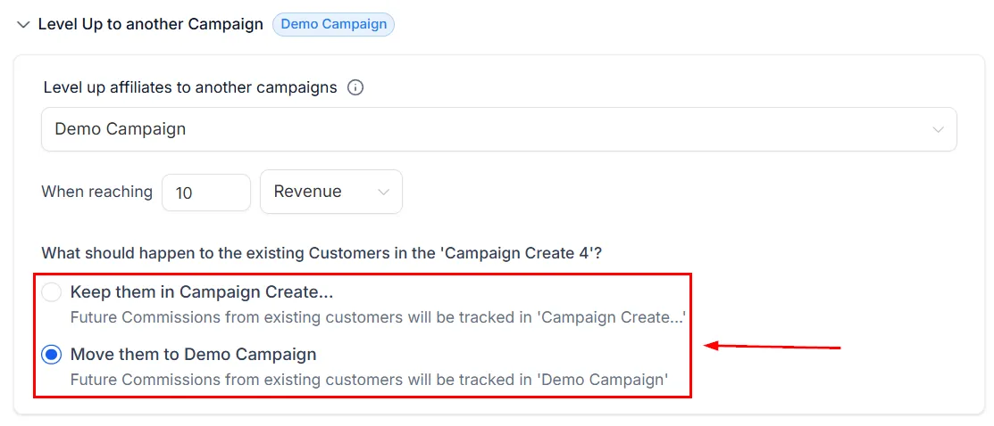
Task: Click the Move them to Demo Campaign label
Action: 193,355
